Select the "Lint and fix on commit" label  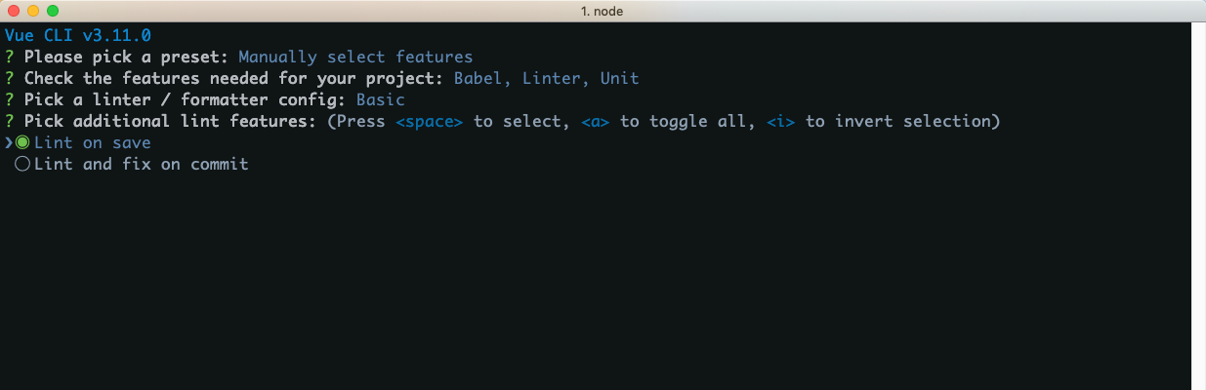[141, 164]
